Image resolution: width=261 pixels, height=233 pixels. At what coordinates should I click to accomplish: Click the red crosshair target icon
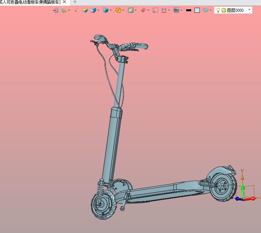(x=143, y=10)
